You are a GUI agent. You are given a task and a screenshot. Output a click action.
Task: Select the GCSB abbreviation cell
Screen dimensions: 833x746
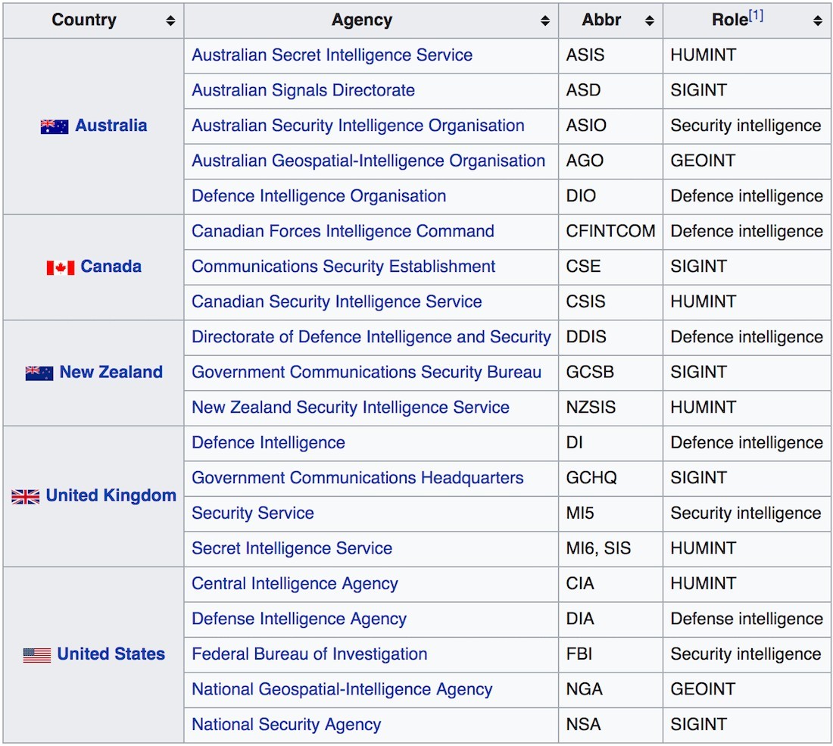coord(610,373)
